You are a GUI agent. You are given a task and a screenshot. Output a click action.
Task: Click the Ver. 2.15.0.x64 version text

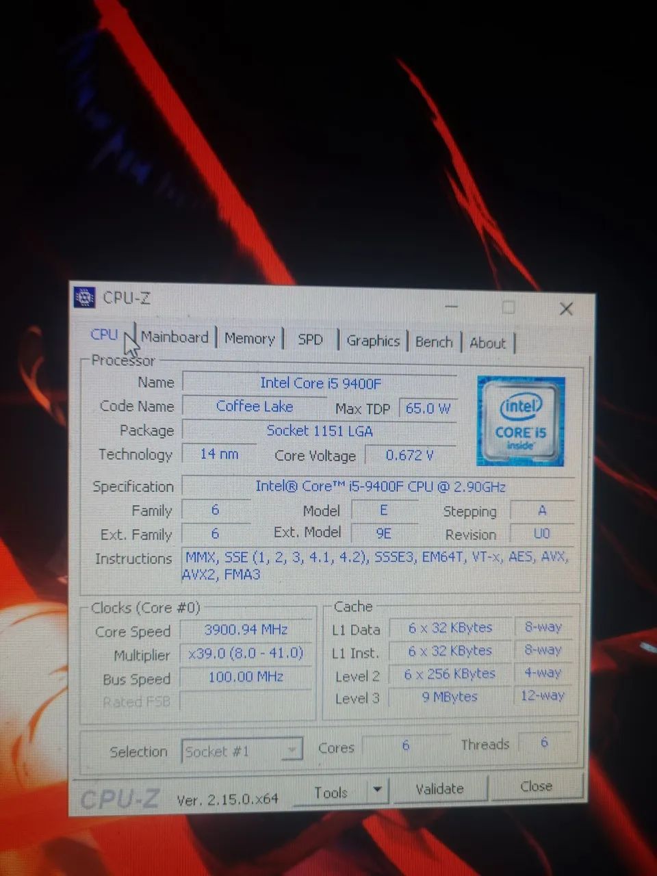pyautogui.click(x=227, y=799)
